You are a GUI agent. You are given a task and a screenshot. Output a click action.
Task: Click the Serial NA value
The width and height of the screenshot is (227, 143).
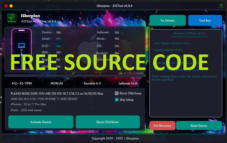point(59,39)
